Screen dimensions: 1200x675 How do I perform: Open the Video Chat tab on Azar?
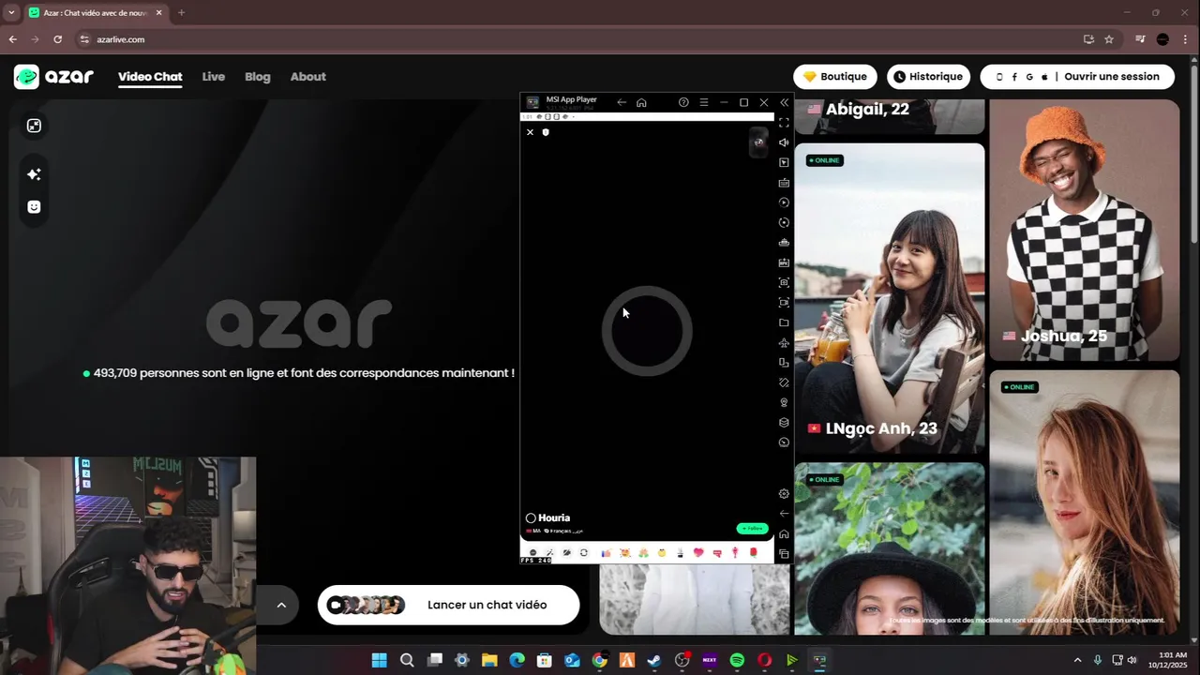click(150, 77)
